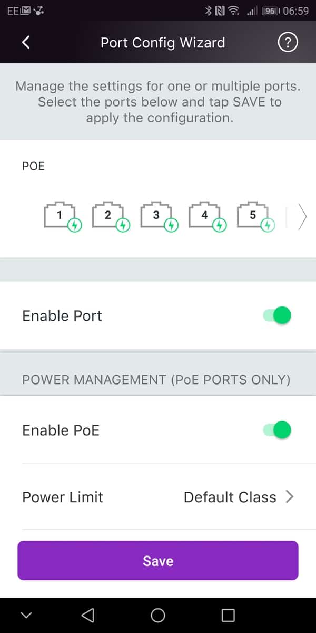Viewport: 316px width, 633px height.
Task: Tap Android back triangle button
Action: tap(88, 615)
